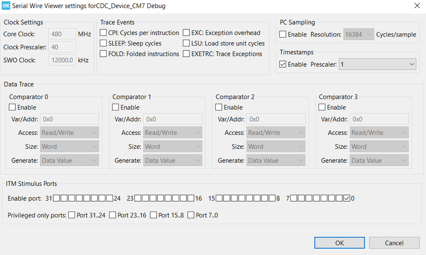Open the PC Sampling Resolution dropdown
Image resolution: width=426 pixels, height=255 pixels.
click(x=359, y=34)
